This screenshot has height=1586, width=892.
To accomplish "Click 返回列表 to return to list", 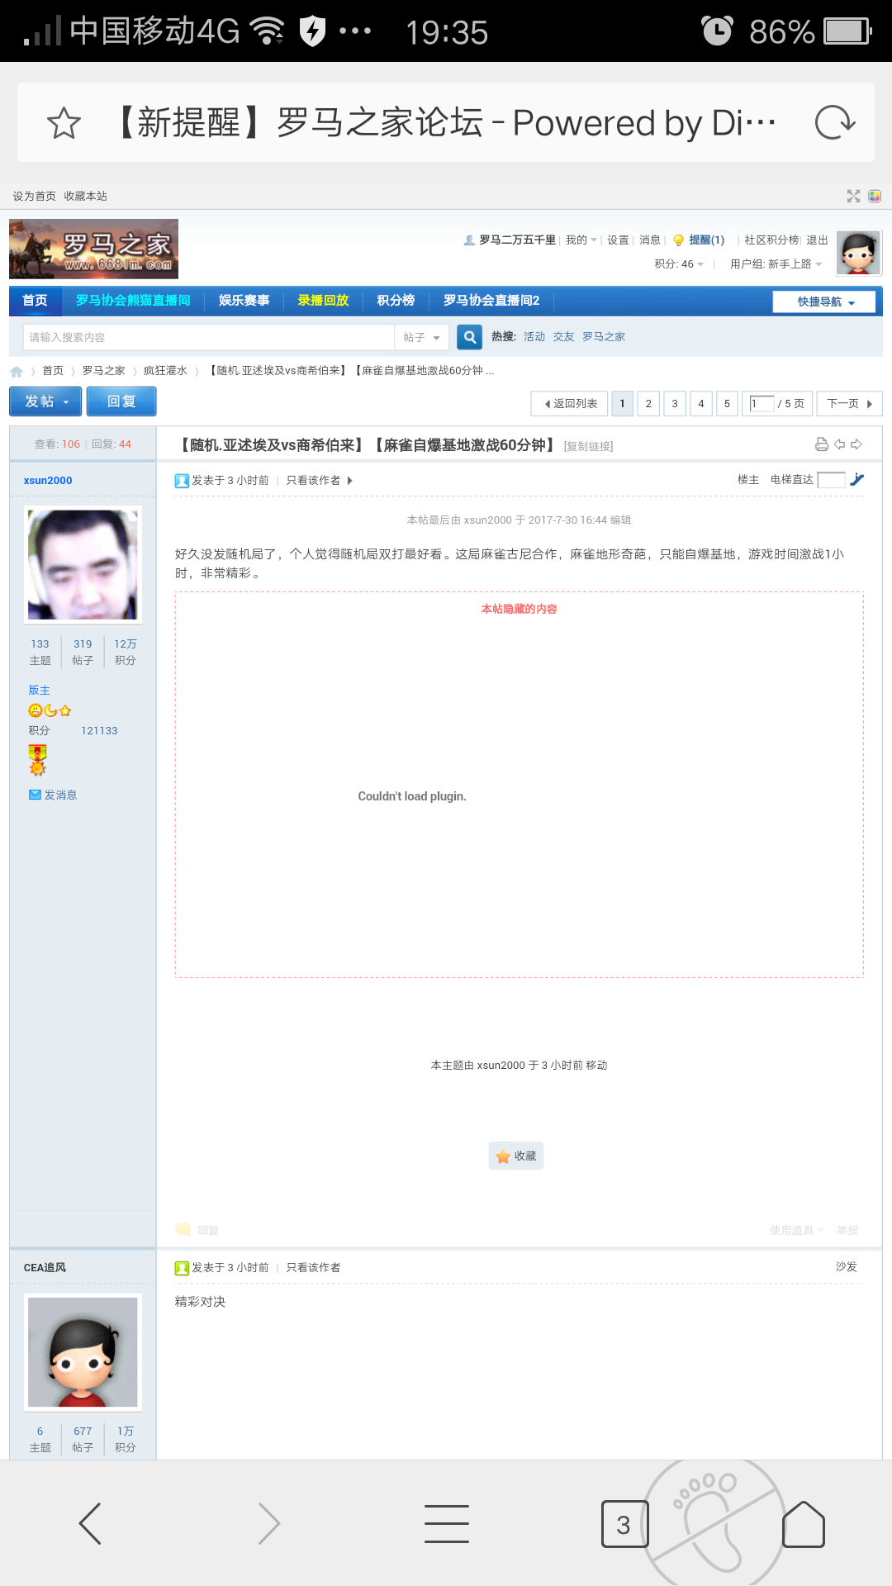I will [570, 403].
